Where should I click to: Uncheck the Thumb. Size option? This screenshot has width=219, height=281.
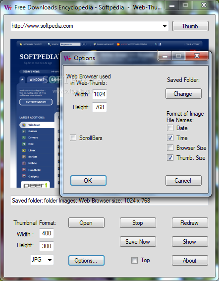point(170,158)
